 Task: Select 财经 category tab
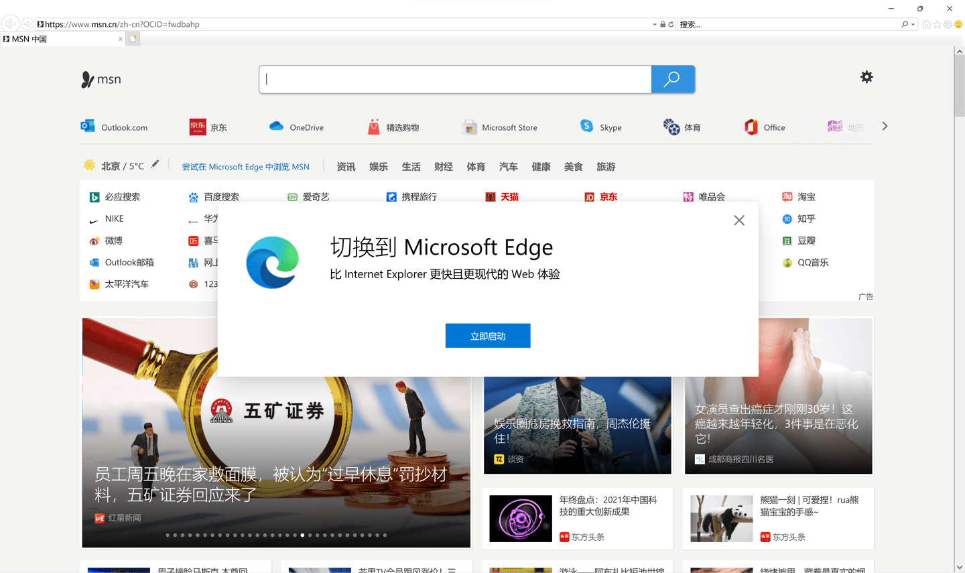tap(444, 167)
